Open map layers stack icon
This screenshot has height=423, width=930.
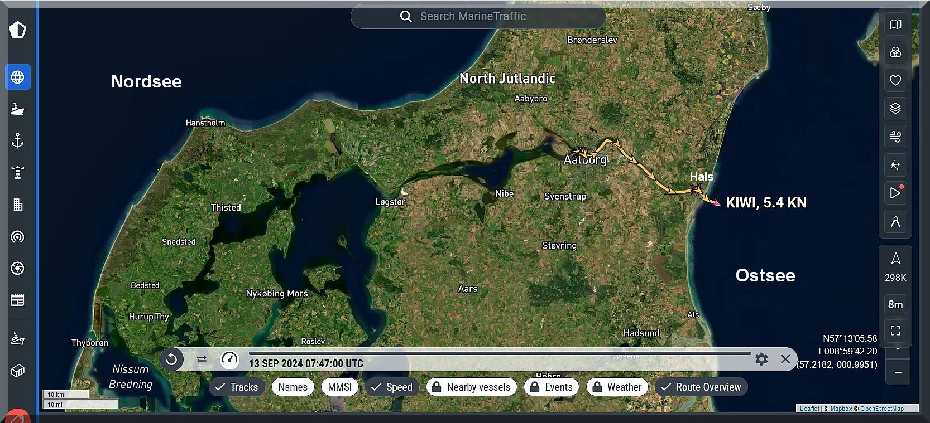click(895, 109)
